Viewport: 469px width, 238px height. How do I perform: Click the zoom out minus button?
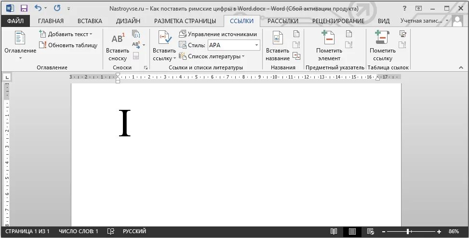(x=384, y=232)
